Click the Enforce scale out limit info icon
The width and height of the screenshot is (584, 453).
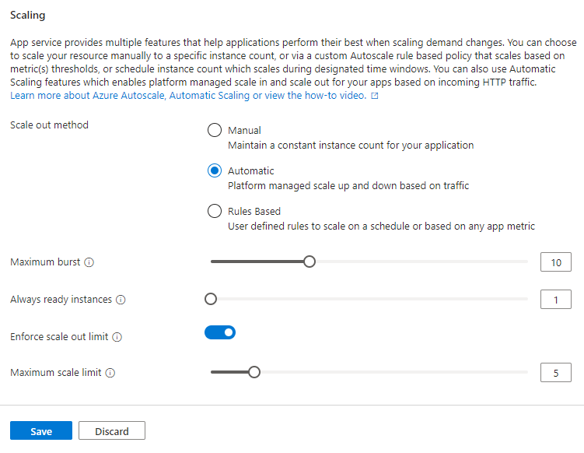[117, 337]
